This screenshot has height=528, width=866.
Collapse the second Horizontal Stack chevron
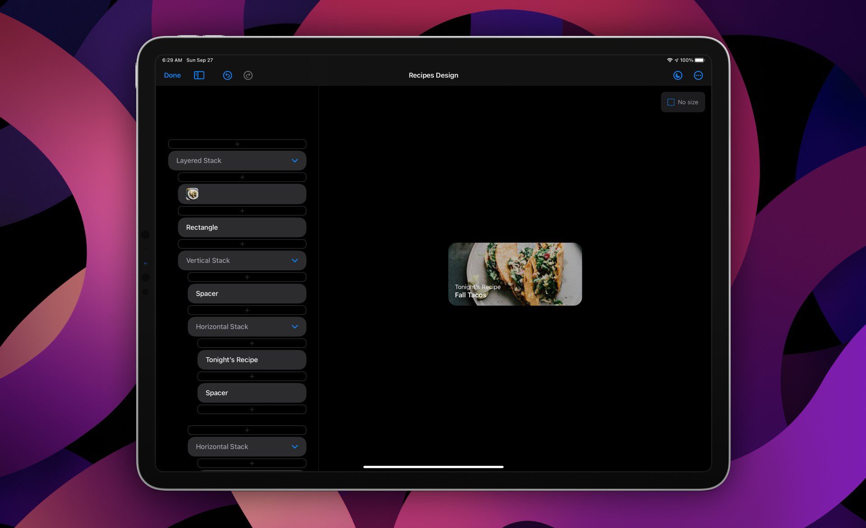point(295,446)
